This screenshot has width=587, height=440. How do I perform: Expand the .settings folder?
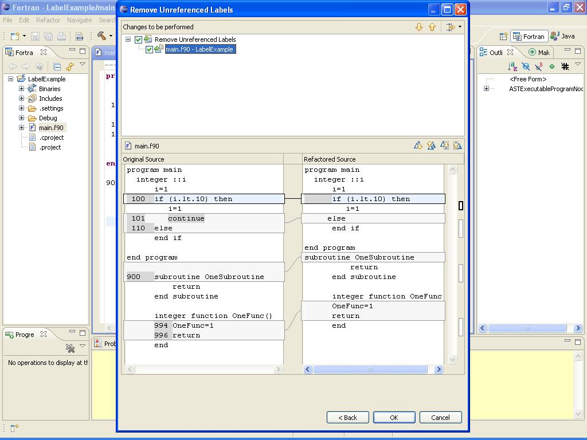21,108
